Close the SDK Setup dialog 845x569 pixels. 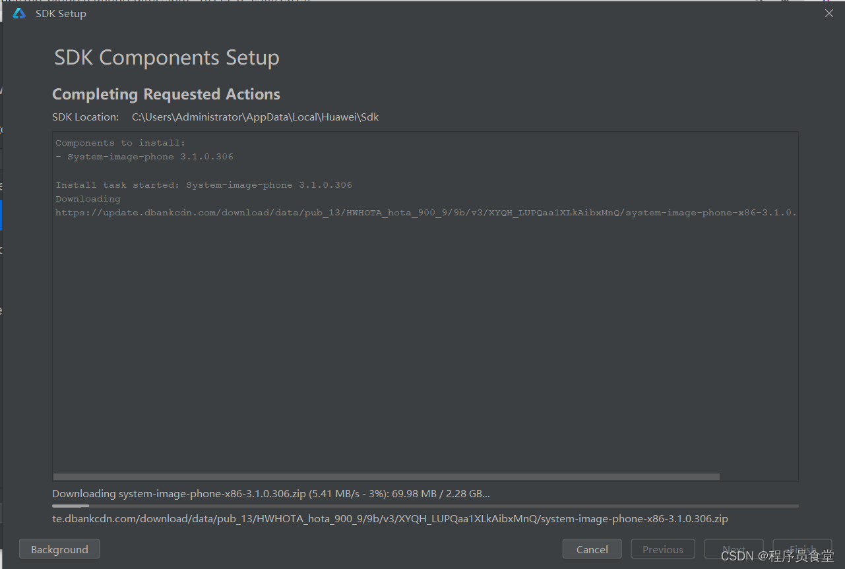pyautogui.click(x=829, y=13)
